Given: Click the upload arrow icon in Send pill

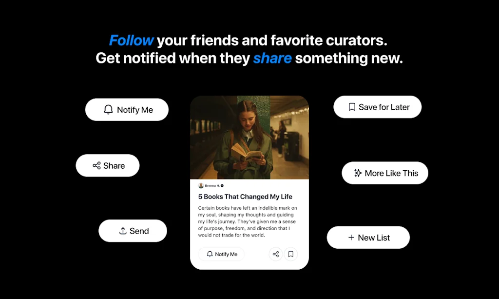Looking at the screenshot, I should [123, 231].
